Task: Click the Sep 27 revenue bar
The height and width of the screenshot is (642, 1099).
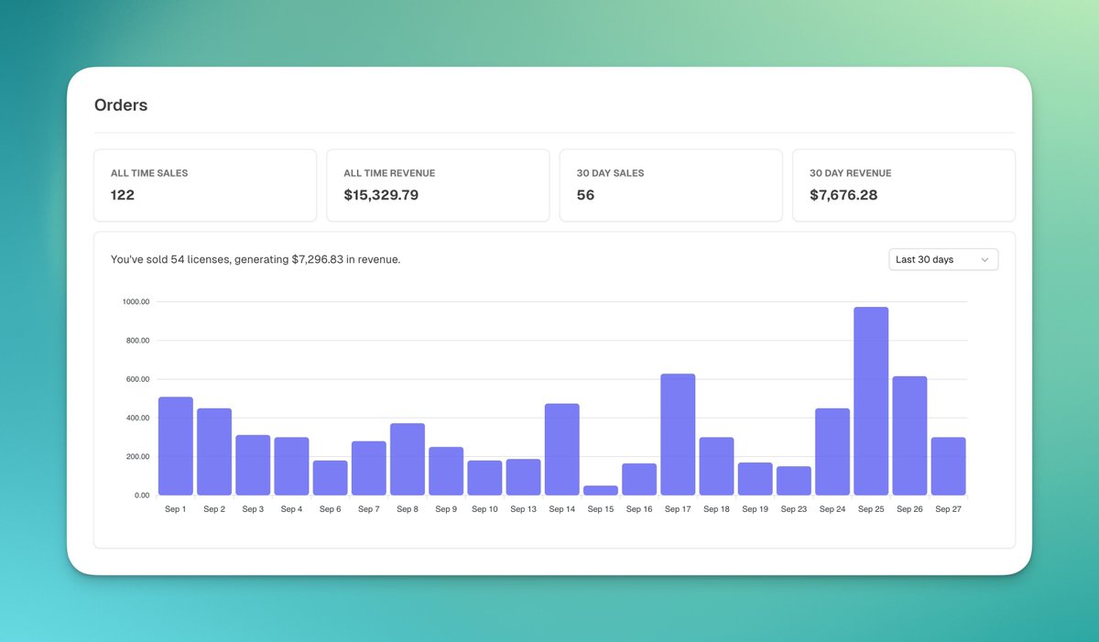Action: click(949, 466)
